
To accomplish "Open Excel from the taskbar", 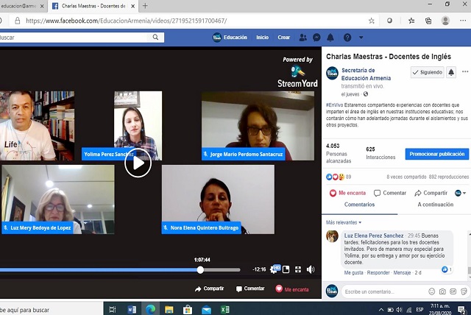I will tap(225, 309).
